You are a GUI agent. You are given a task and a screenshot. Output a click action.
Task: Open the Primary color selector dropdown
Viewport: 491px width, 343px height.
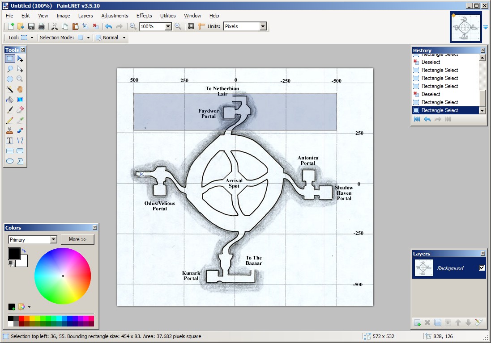pyautogui.click(x=54, y=239)
